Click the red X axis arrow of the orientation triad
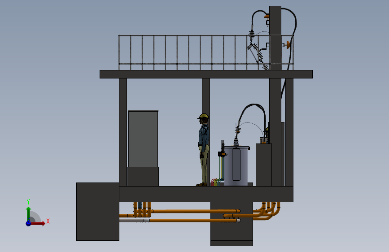Viewport: 389px width, 252px height. point(38,223)
